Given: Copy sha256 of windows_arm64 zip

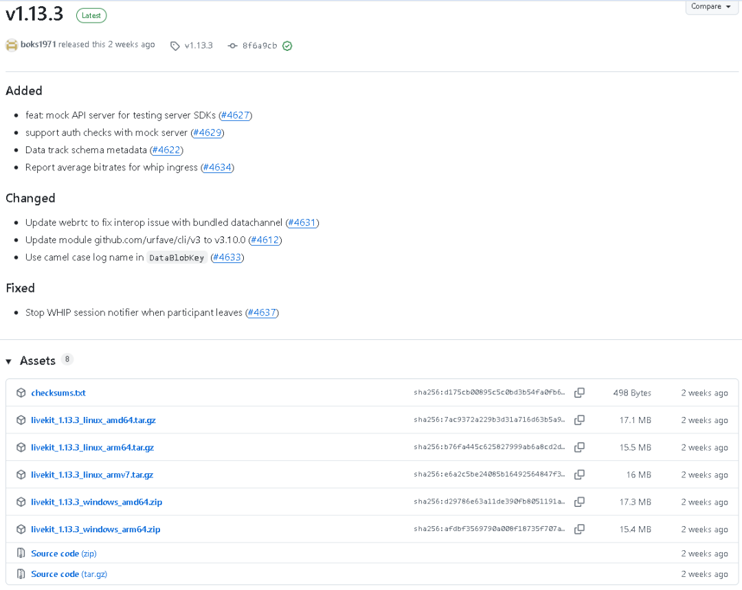Looking at the screenshot, I should [x=579, y=529].
